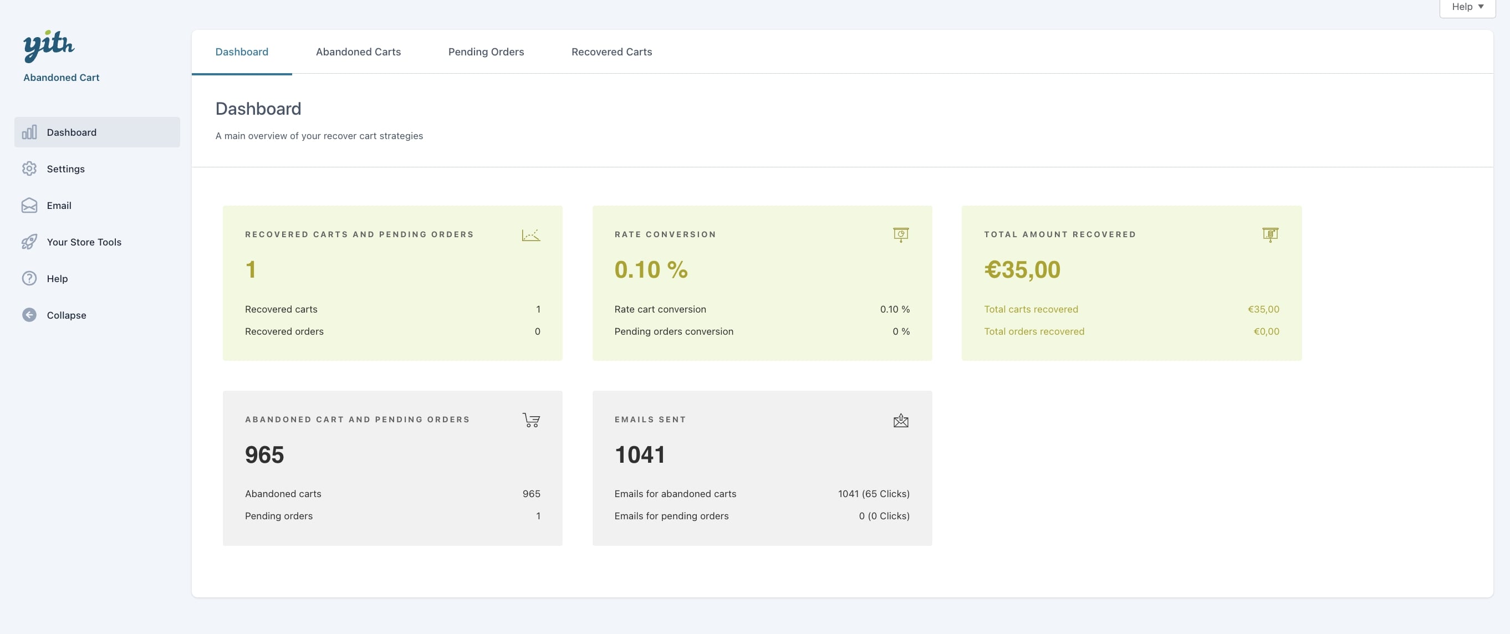The image size is (1510, 634).
Task: Click the Settings gear icon
Action: click(29, 169)
